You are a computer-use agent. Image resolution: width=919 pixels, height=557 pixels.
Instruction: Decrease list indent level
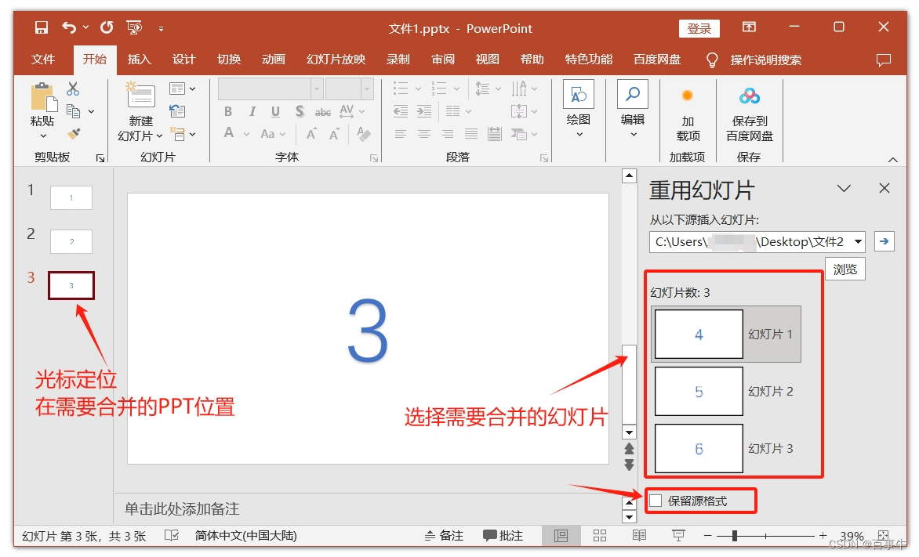coord(401,111)
